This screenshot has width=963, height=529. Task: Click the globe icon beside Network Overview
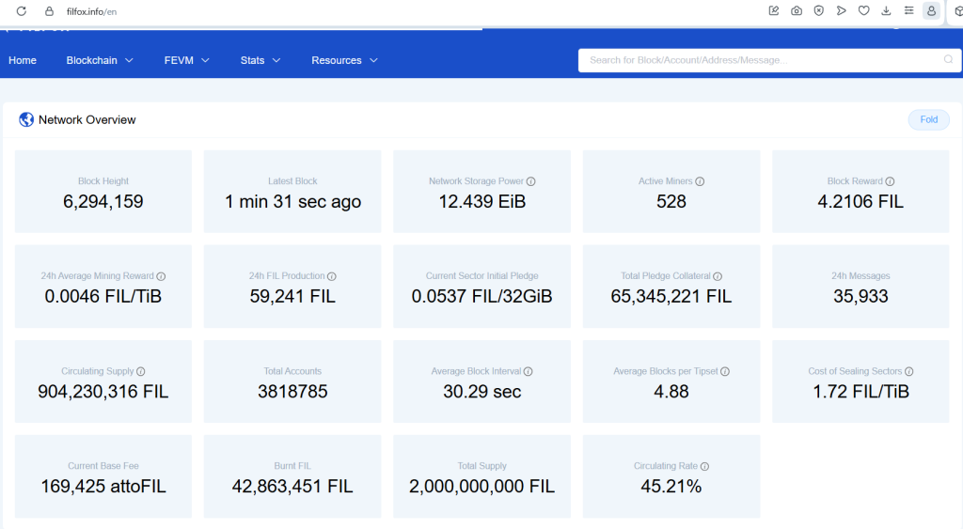point(25,119)
